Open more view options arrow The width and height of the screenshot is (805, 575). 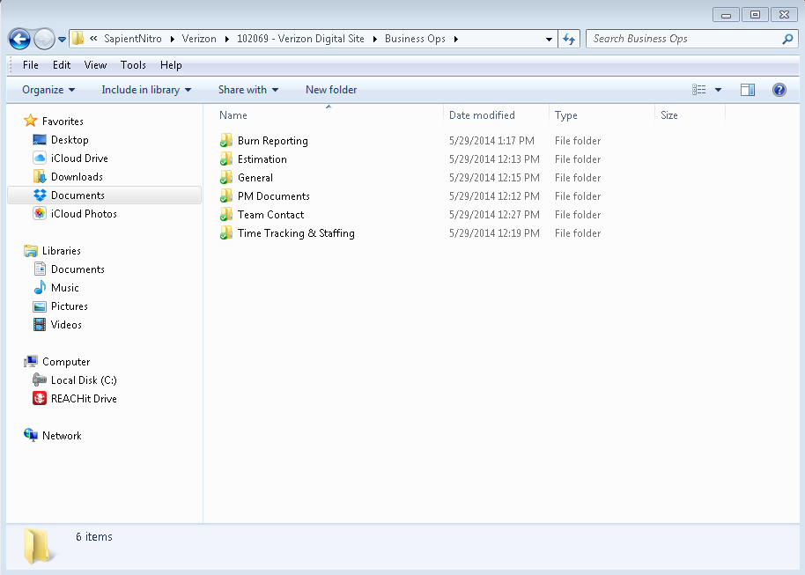coord(718,90)
